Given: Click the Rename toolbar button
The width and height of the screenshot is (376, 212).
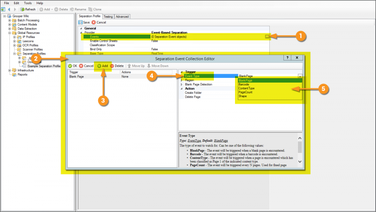Looking at the screenshot, I should click(x=78, y=9).
